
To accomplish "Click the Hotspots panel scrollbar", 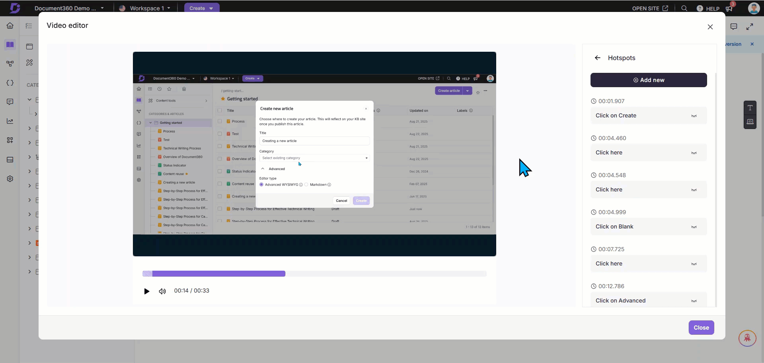I will pos(715,189).
